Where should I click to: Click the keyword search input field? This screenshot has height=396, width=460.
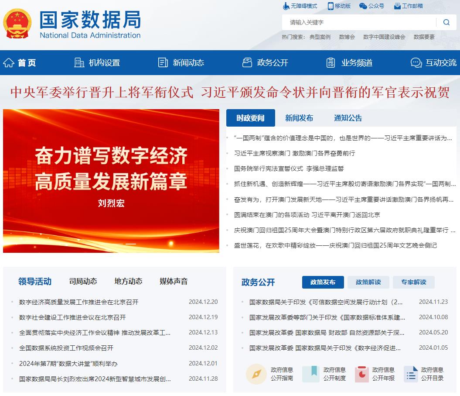click(360, 22)
